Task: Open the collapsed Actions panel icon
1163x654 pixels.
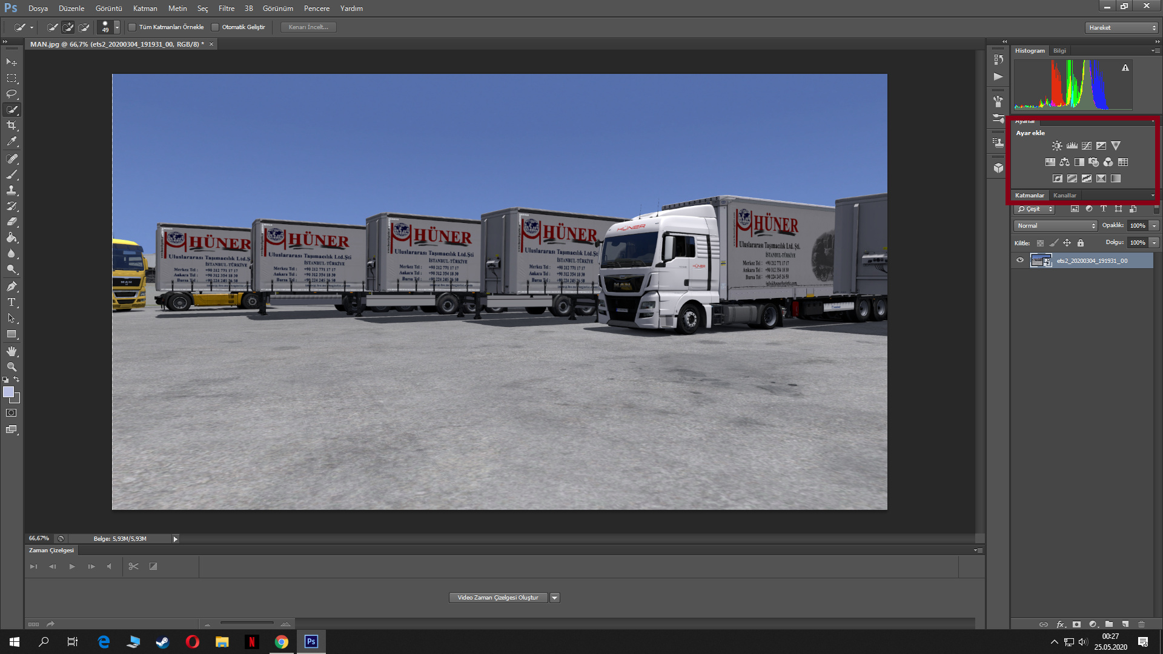Action: coord(999,77)
